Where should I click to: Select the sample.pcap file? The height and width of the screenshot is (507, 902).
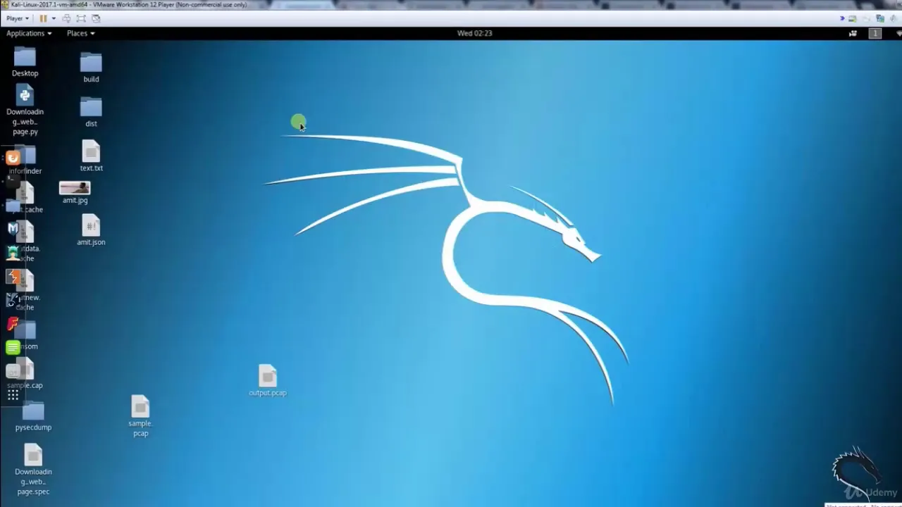(x=140, y=415)
